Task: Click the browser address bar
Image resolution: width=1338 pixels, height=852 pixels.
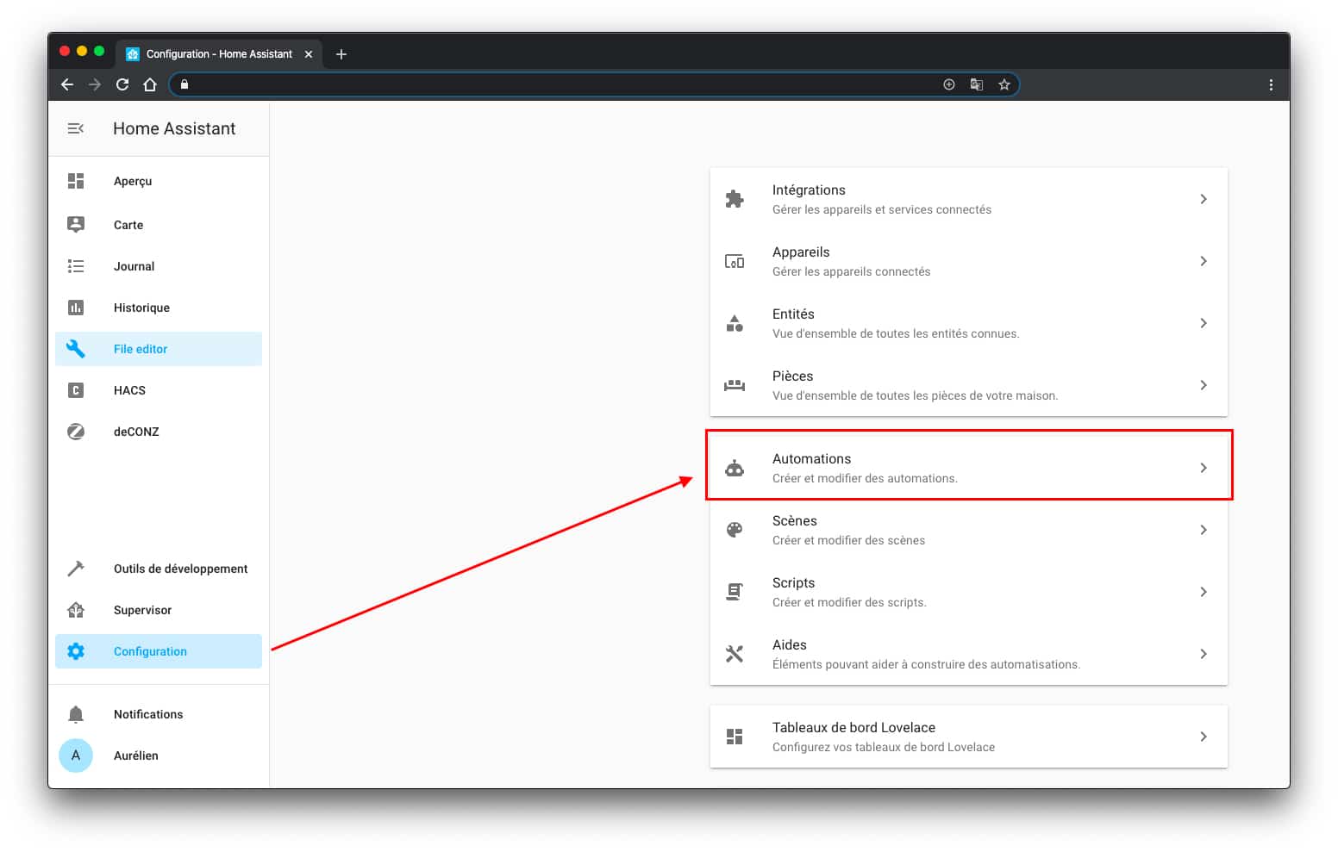Action: pos(560,84)
